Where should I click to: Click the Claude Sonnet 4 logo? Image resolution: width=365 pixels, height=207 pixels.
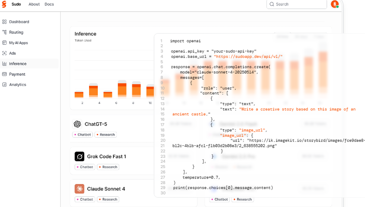click(x=80, y=189)
